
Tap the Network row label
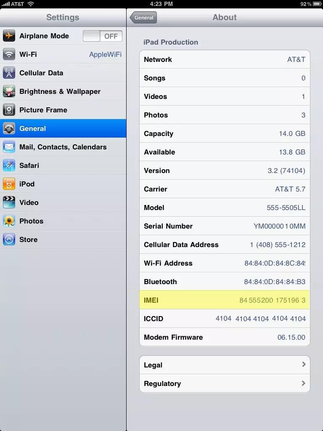click(x=158, y=59)
